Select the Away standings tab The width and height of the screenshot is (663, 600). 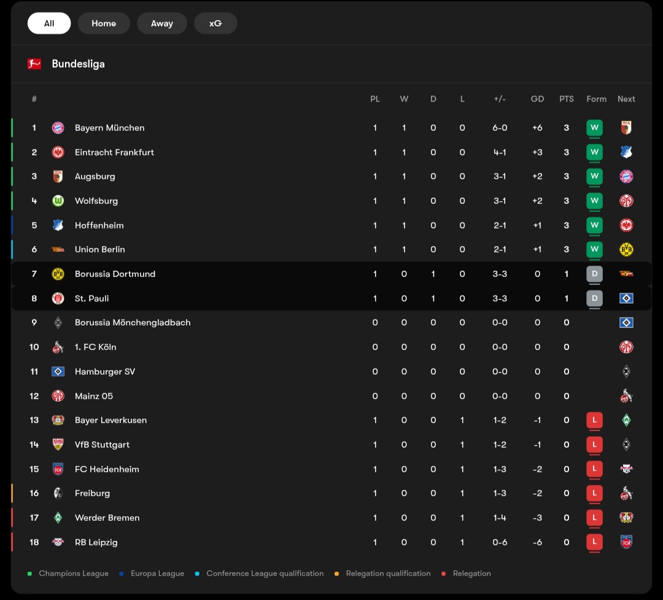pyautogui.click(x=162, y=23)
